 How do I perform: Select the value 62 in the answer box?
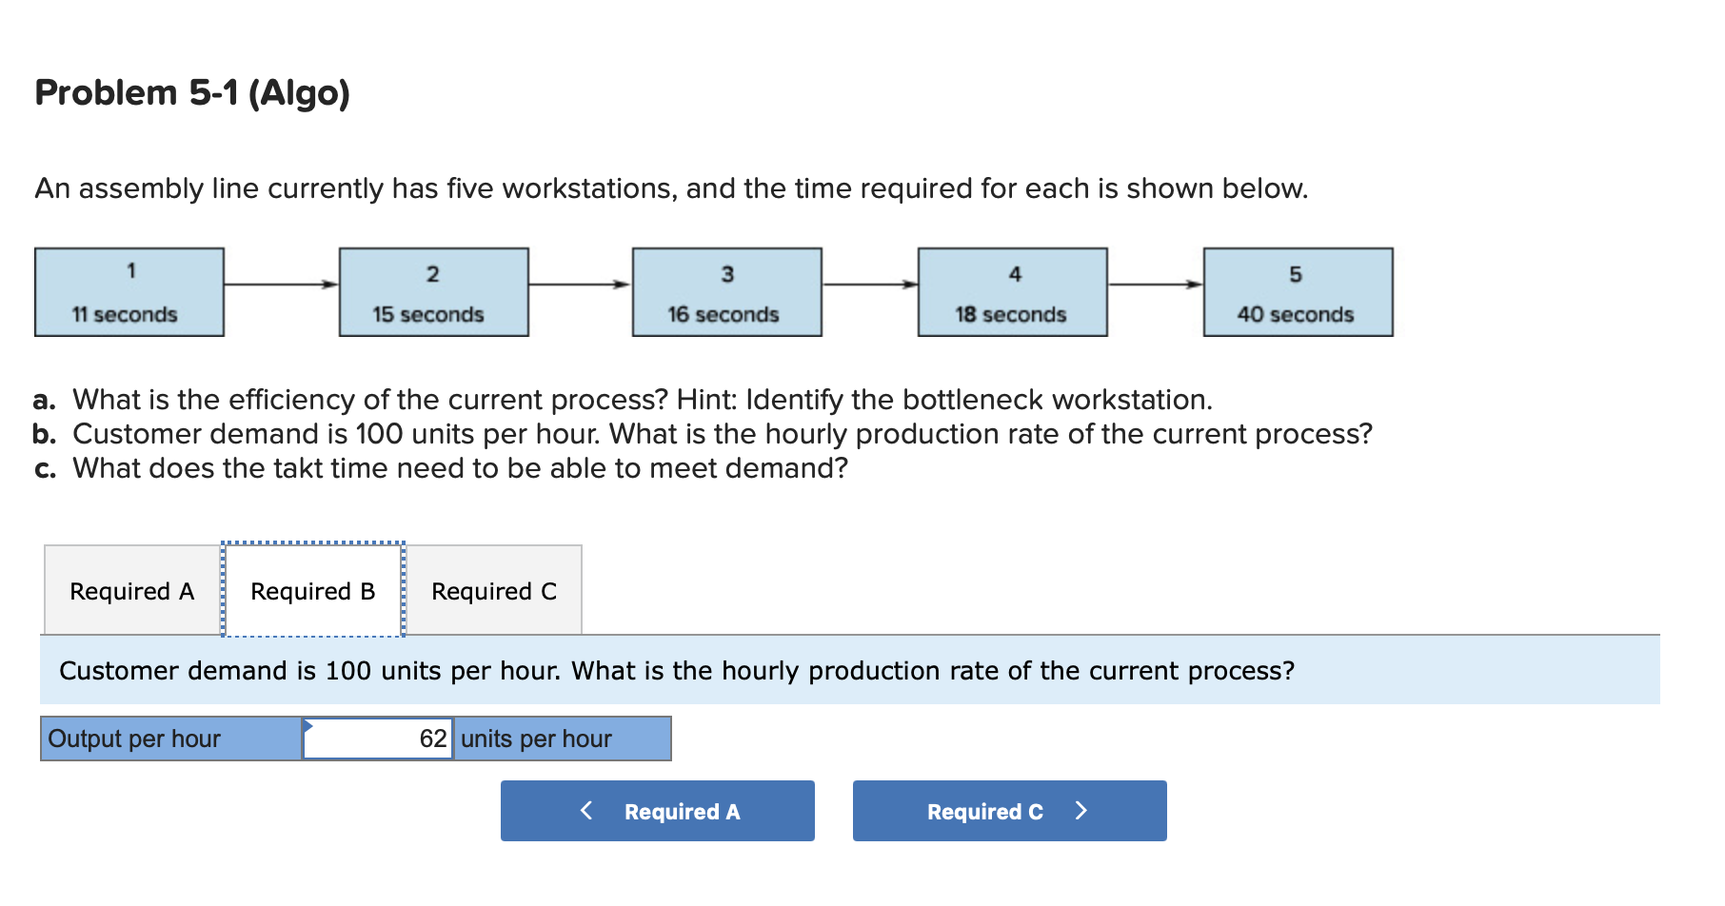[432, 739]
